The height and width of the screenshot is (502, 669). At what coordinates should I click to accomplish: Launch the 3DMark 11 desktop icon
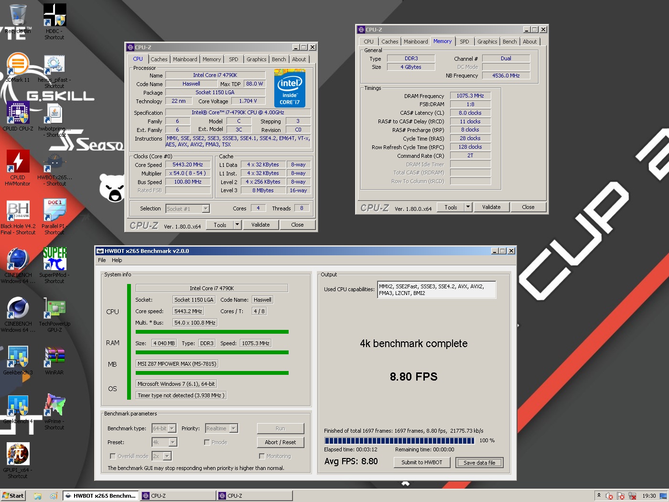18,68
